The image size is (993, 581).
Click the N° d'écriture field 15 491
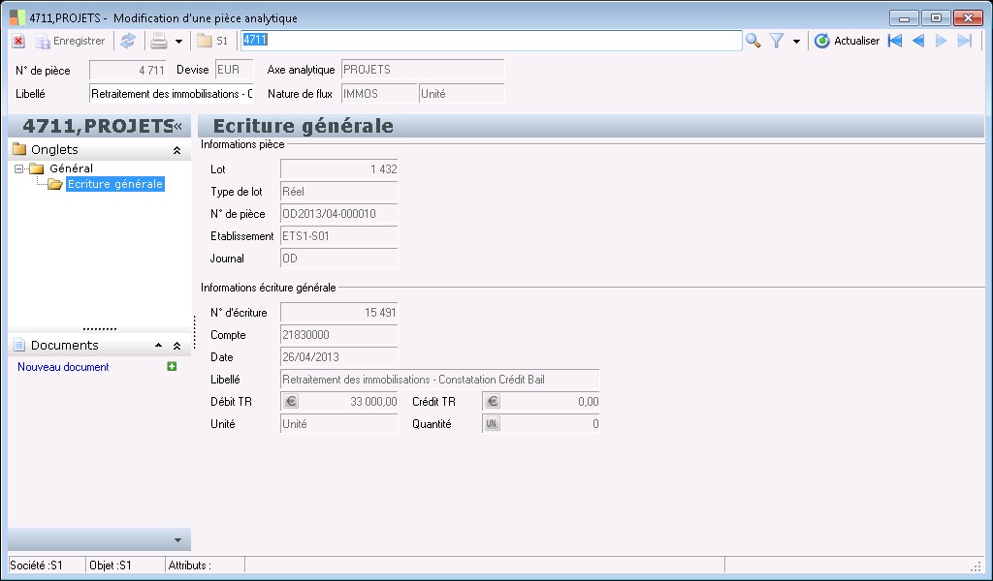(x=338, y=313)
